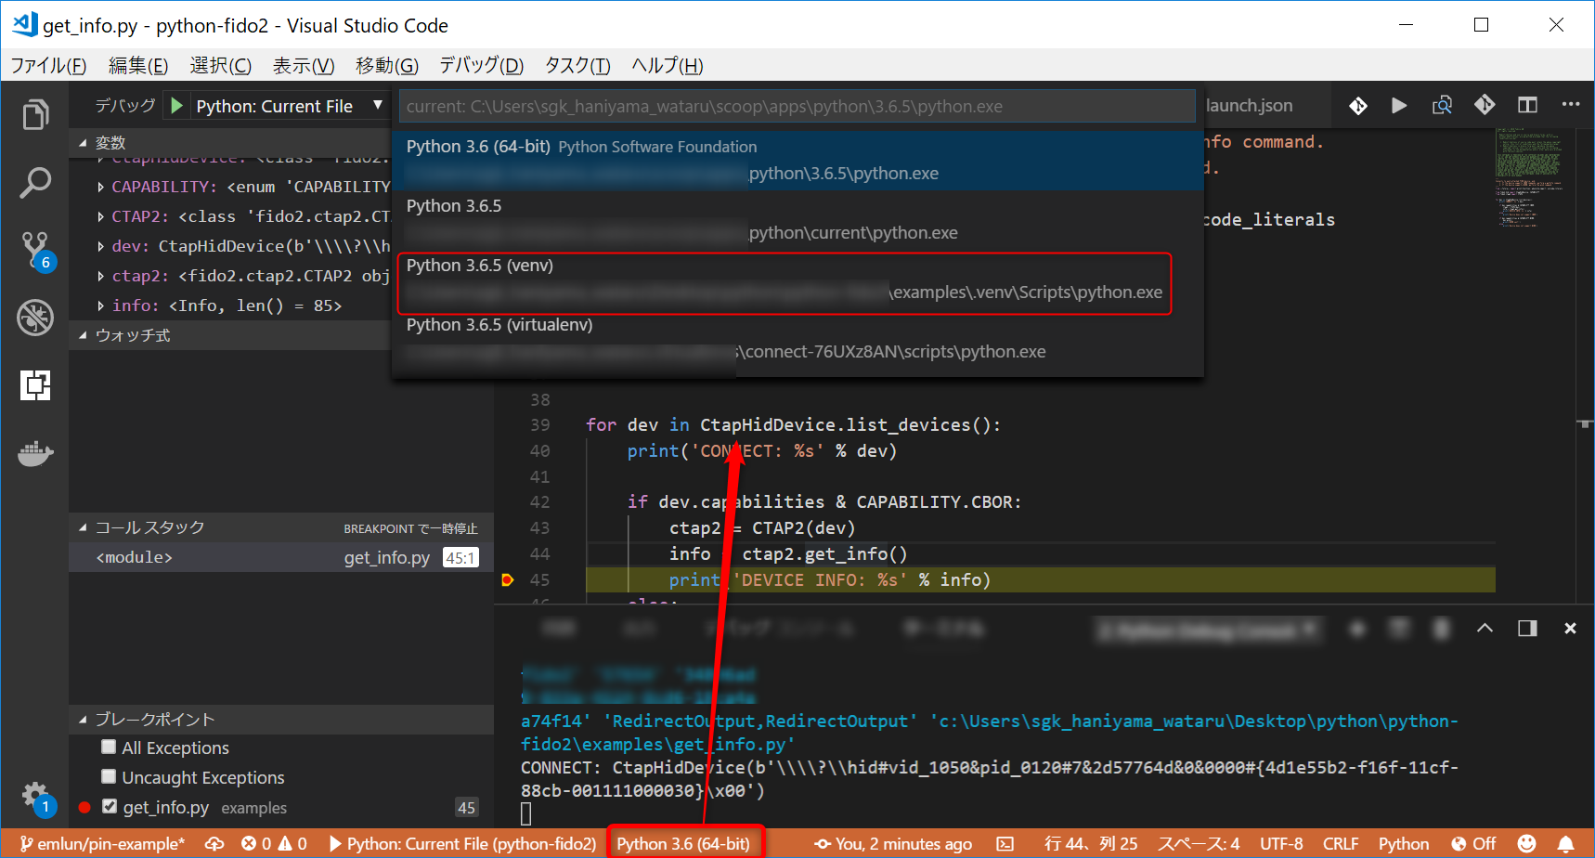Expand the info variable in 変数 panel
Viewport: 1595px width, 858px height.
(100, 305)
